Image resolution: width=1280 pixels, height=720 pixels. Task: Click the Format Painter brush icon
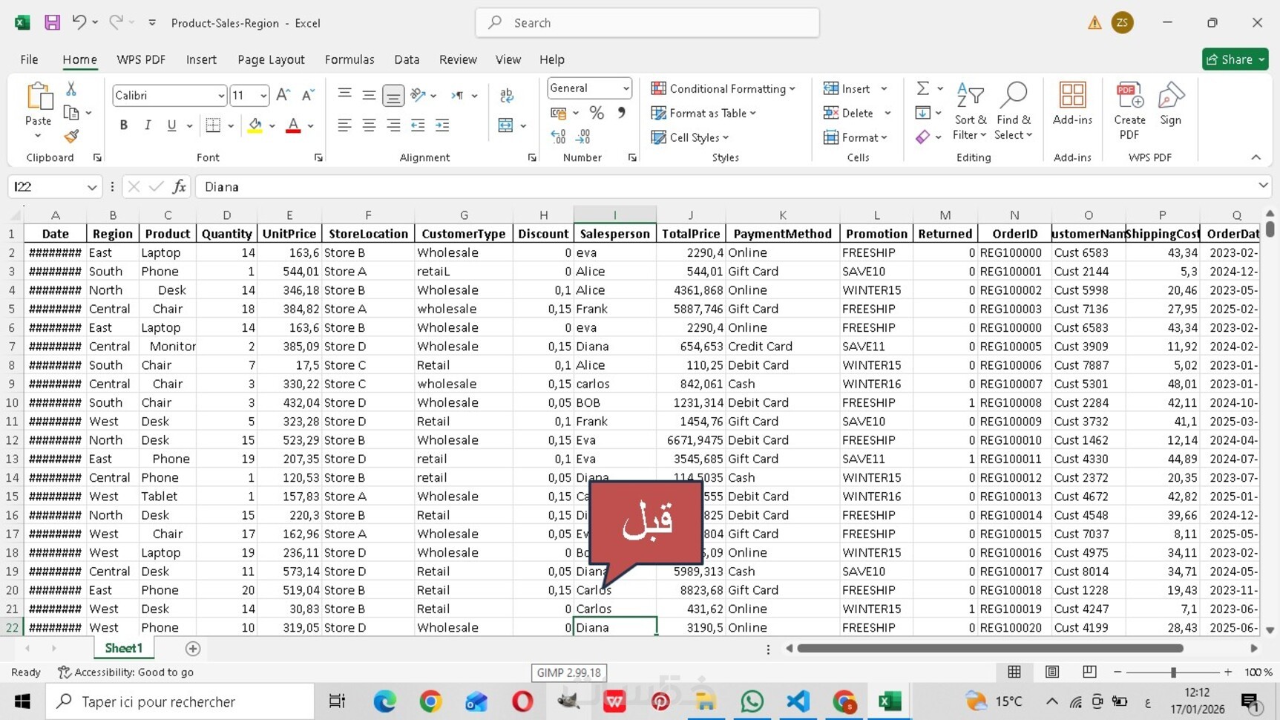pos(71,137)
